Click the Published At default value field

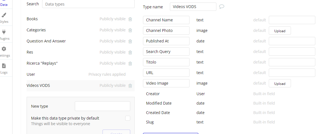click(292, 41)
